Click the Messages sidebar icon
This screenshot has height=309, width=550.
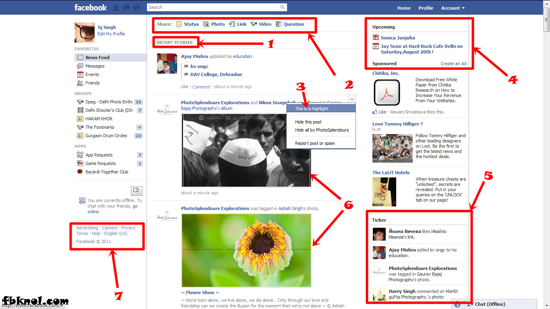click(80, 66)
